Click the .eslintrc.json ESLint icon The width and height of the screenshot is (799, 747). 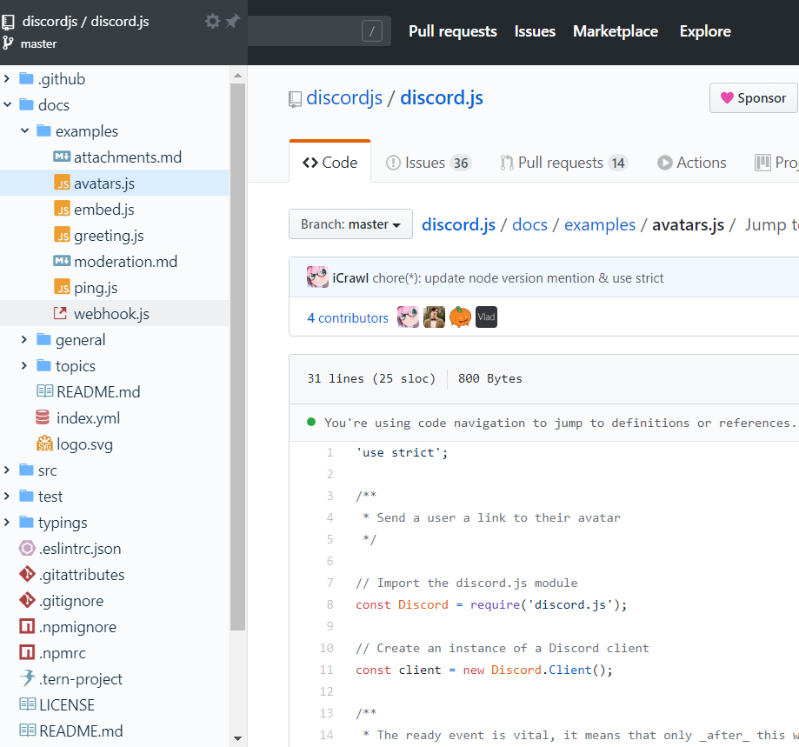tap(27, 548)
